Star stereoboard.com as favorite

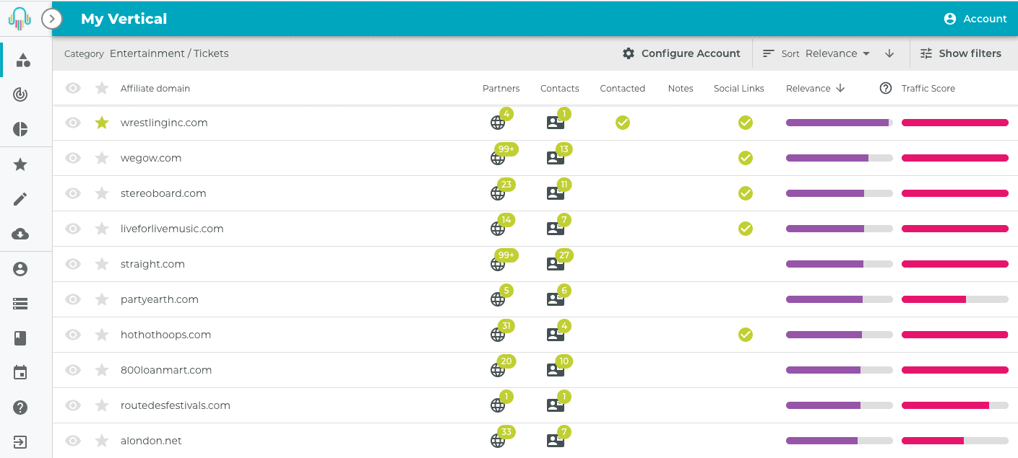coord(102,193)
